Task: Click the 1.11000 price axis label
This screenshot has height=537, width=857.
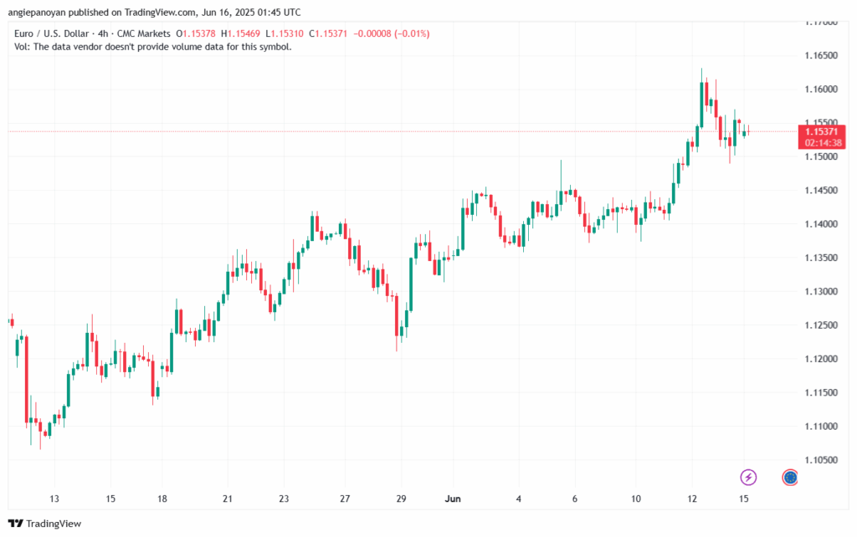Action: [821, 427]
